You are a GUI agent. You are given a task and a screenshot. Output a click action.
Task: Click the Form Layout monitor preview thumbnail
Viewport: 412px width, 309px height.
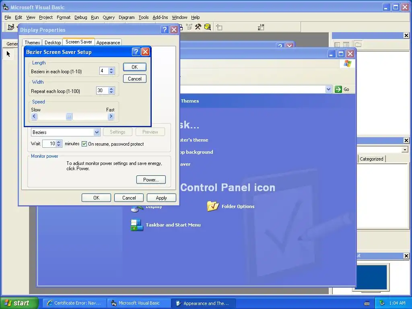tap(371, 277)
